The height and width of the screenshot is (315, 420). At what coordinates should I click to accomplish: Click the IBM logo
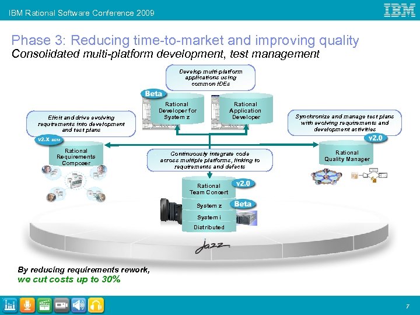coord(400,10)
